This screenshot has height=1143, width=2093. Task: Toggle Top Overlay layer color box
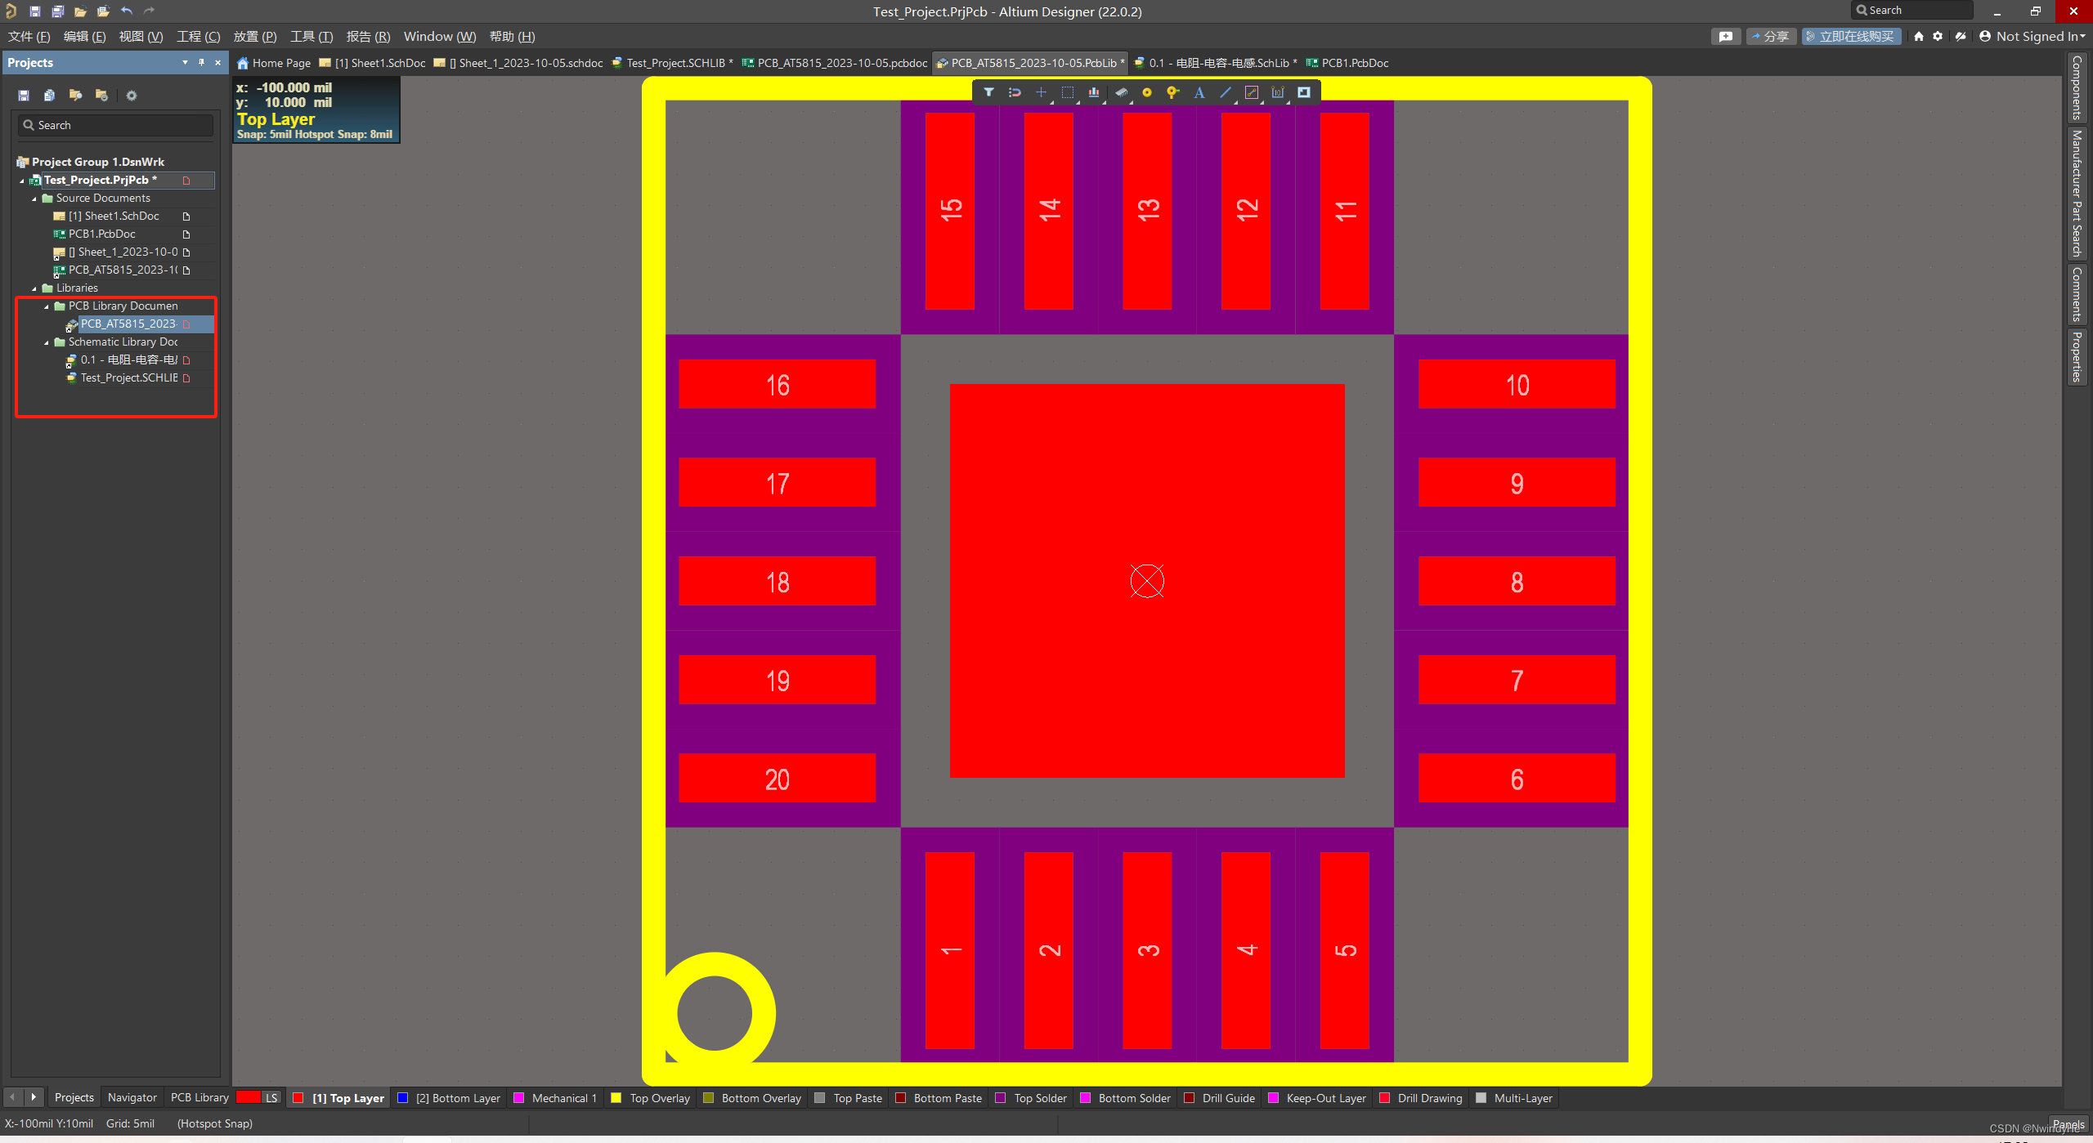tap(616, 1098)
